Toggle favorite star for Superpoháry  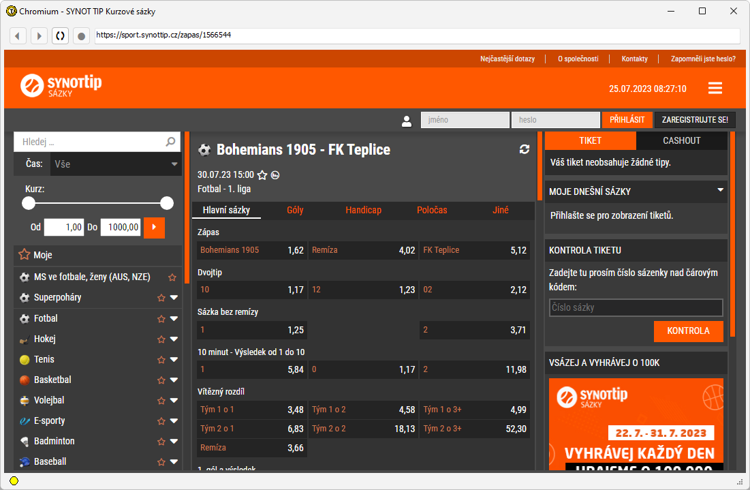coord(161,298)
